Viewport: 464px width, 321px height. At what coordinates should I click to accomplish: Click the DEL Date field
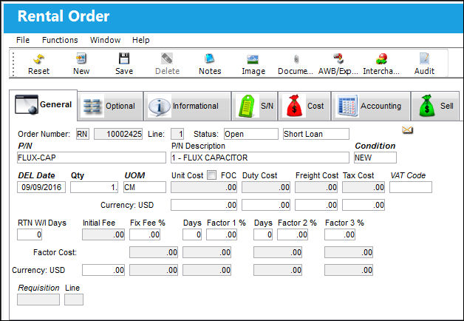pos(41,187)
